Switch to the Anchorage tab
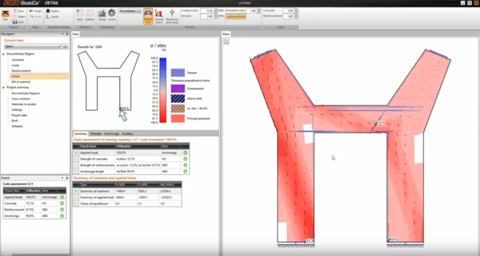This screenshot has width=480, height=256. pos(111,134)
